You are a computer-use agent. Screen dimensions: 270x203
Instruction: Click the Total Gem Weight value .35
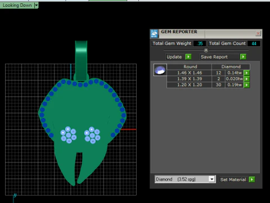point(200,43)
